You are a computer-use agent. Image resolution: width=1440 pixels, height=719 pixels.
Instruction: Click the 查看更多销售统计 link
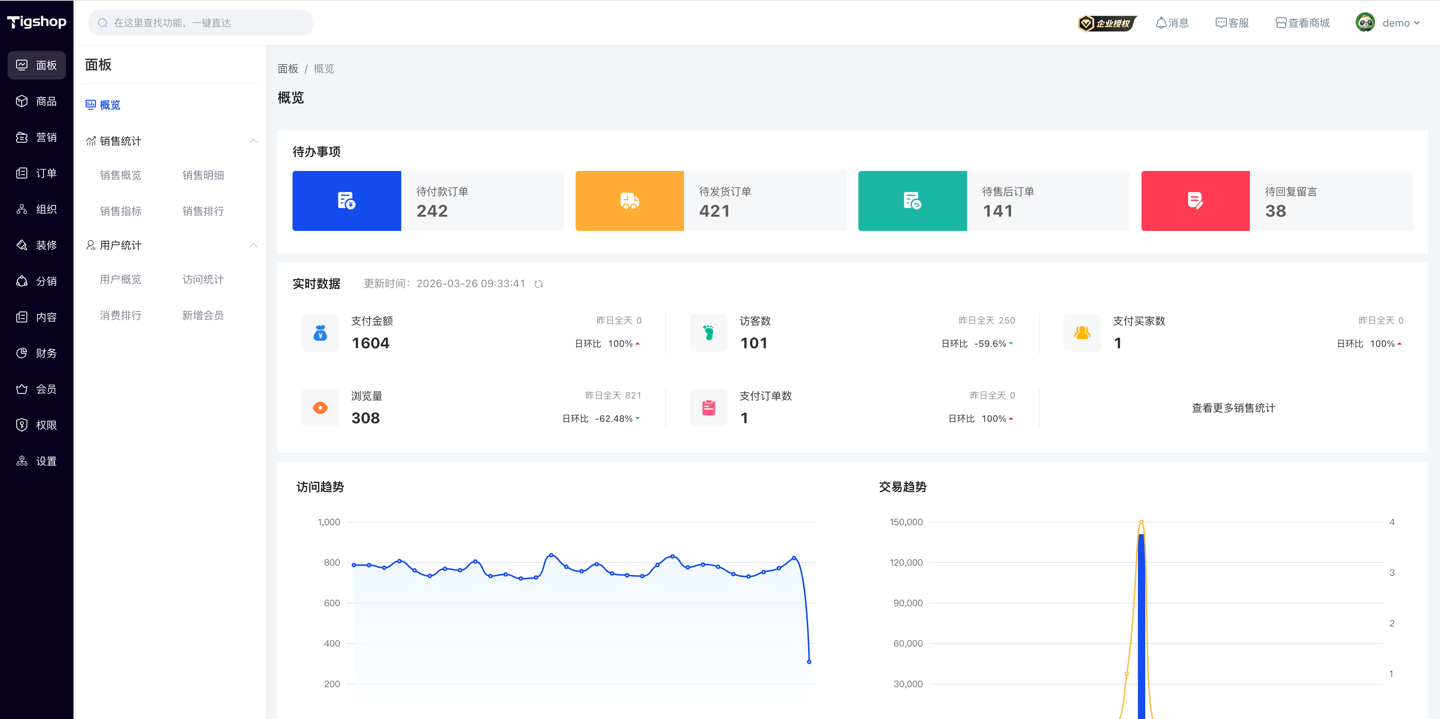coord(1234,408)
